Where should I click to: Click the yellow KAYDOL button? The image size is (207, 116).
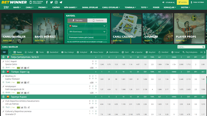click(x=183, y=2)
